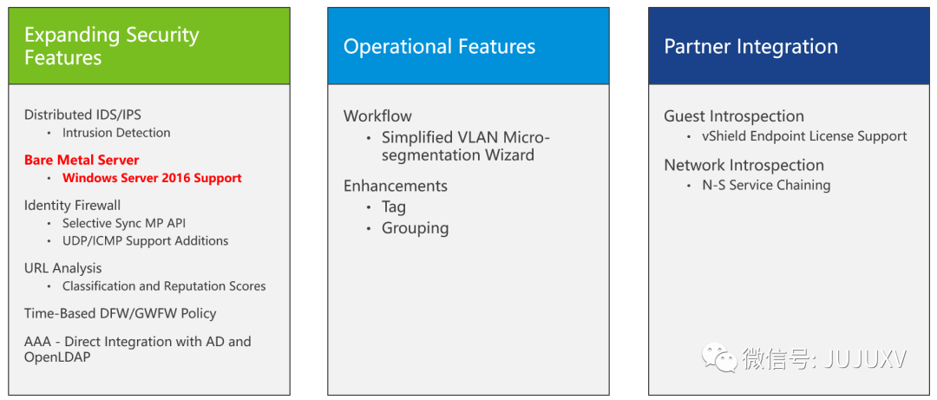Screen dimensions: 937x400
Task: Click the Time-Based DFW/GWFW Policy line
Action: click(x=121, y=313)
